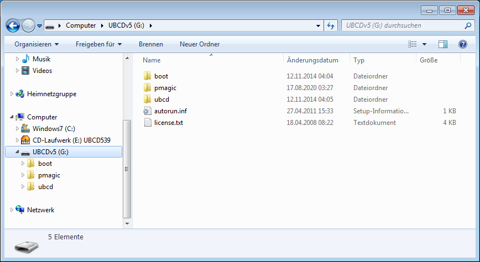
Task: Open the help question mark icon
Action: point(463,44)
